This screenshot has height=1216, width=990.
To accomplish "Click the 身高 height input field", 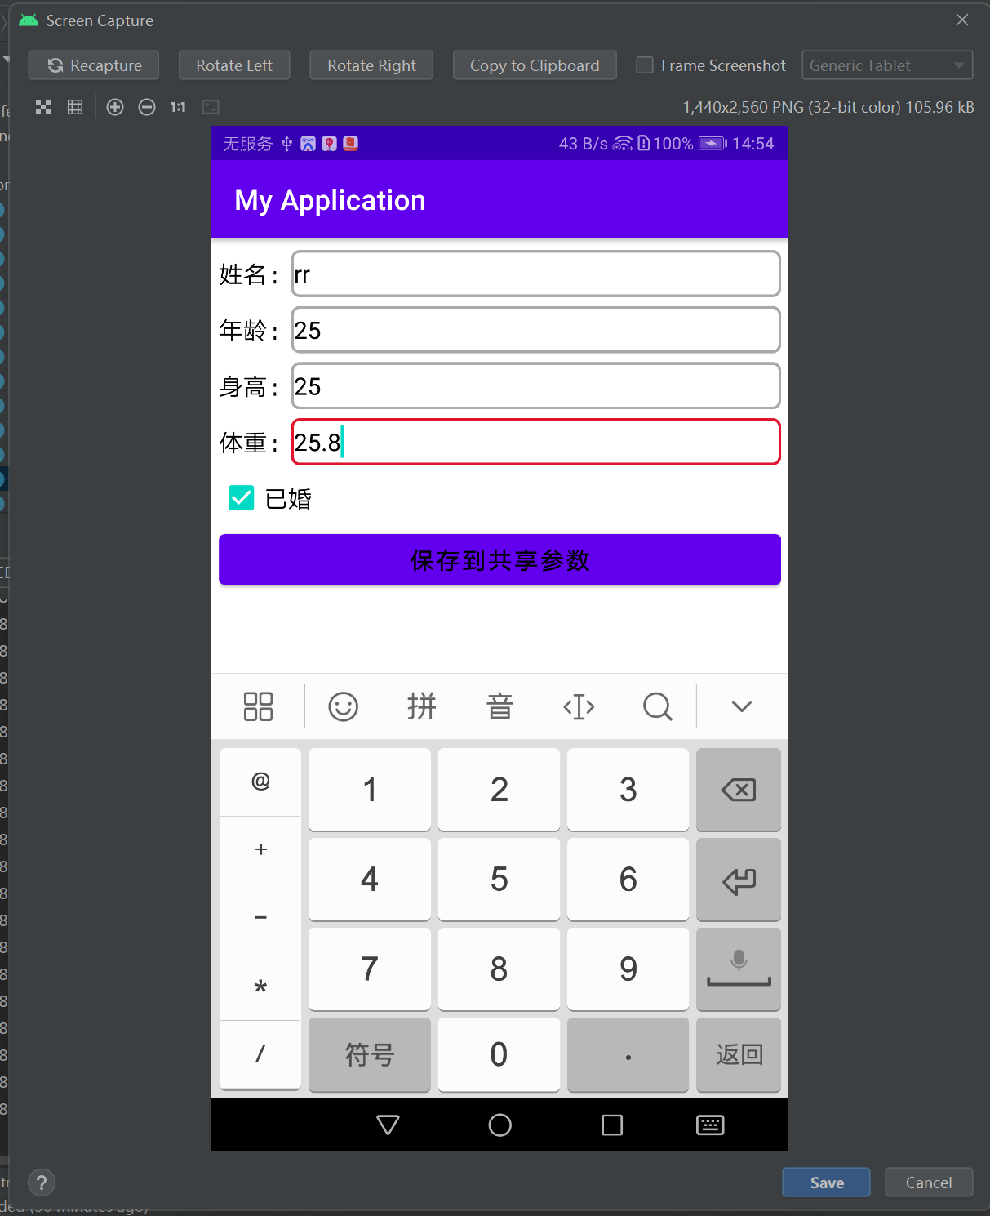I will click(x=536, y=386).
